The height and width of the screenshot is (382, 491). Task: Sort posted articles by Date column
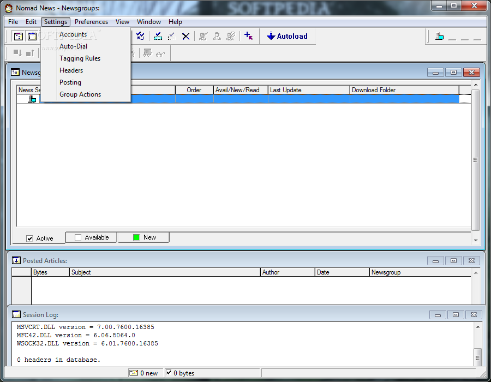pyautogui.click(x=342, y=272)
